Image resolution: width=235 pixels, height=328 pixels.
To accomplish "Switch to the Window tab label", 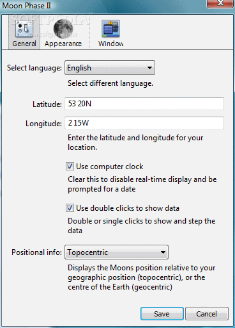I will (x=110, y=44).
